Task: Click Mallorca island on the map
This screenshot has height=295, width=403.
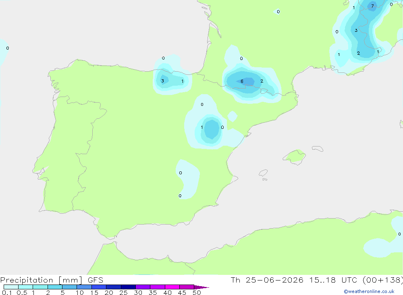Action: click(295, 156)
